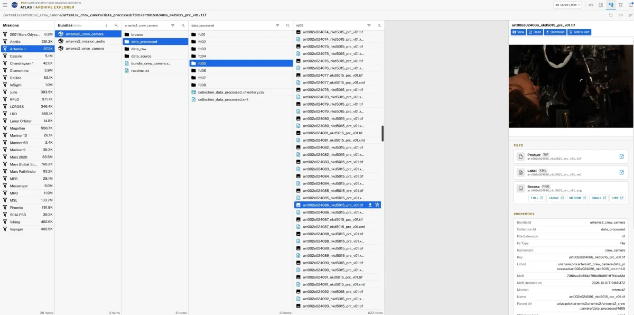Click the Open button in details panel
Viewport: 634px width, 315px height.
click(x=535, y=32)
